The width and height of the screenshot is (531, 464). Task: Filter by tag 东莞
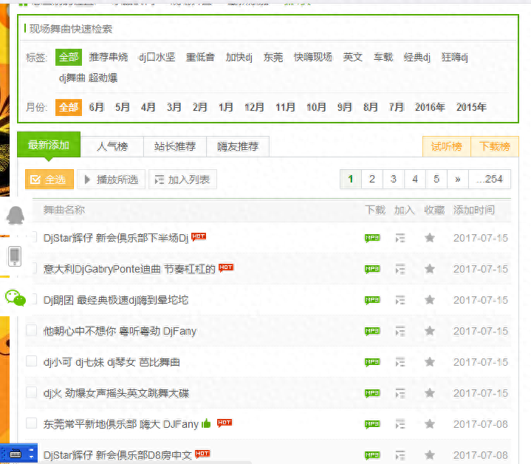273,57
